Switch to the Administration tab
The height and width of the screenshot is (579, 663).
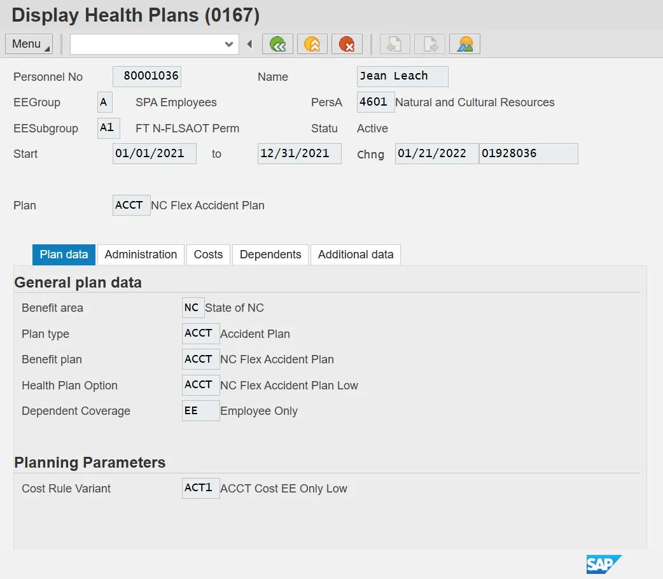click(141, 255)
